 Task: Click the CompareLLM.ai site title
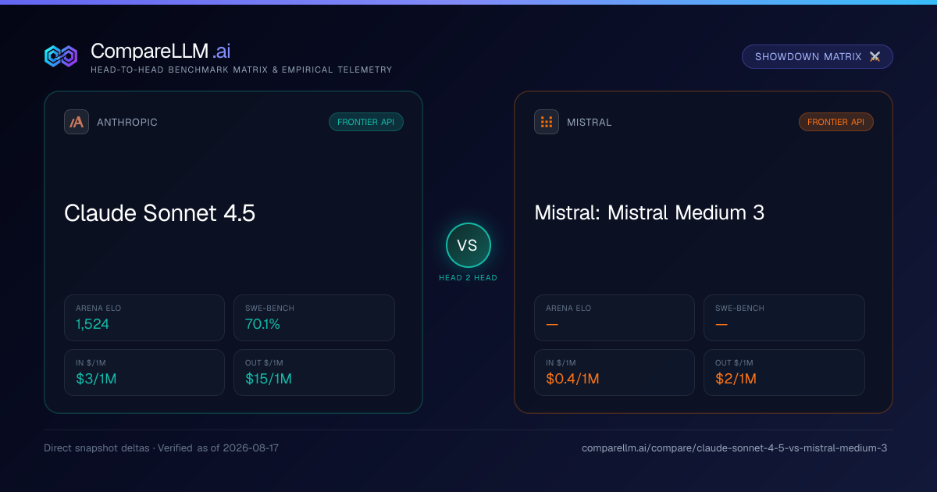pos(161,52)
